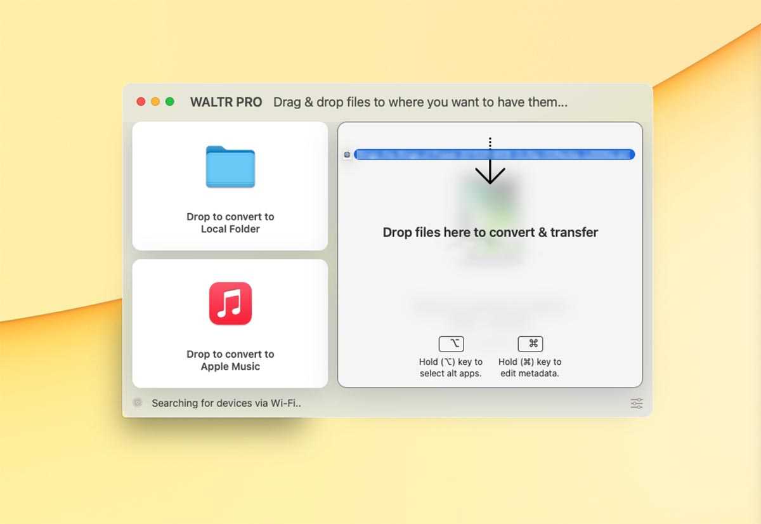
Task: Click the Command (⌘) key icon
Action: [x=530, y=344]
